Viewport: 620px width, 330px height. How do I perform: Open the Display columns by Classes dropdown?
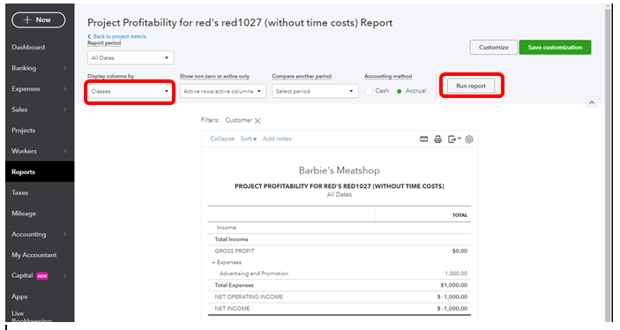[x=130, y=91]
